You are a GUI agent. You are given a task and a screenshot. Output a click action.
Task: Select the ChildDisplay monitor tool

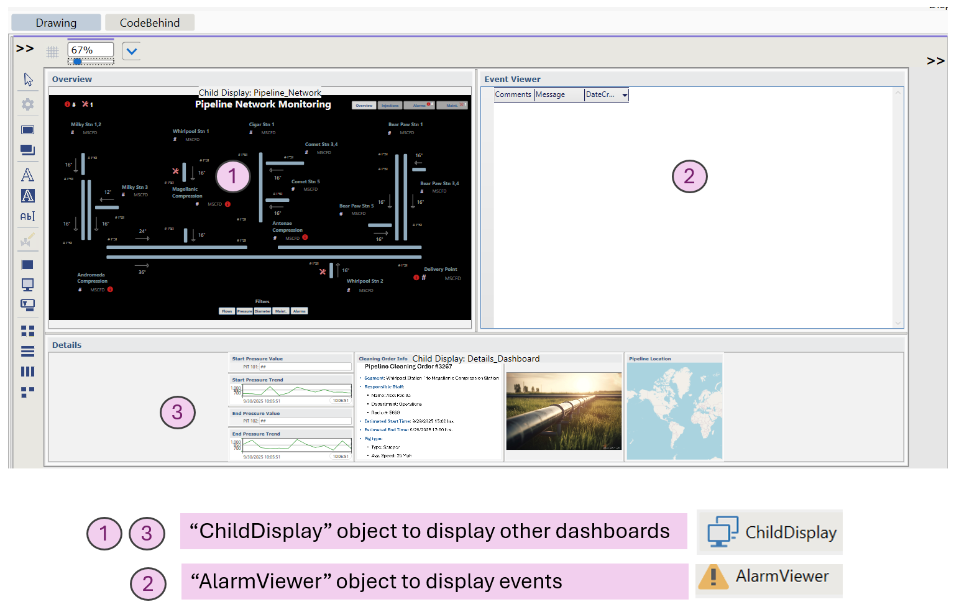[x=27, y=285]
